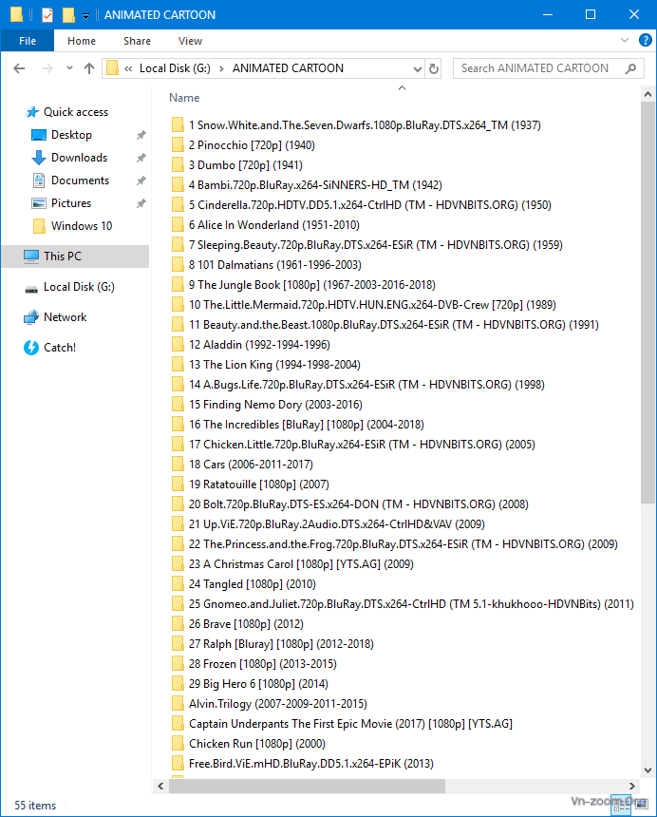Screen dimensions: 657x817
Task: Select '8 101 Dalmatians (1961-1996-2003)'
Action: coord(275,265)
